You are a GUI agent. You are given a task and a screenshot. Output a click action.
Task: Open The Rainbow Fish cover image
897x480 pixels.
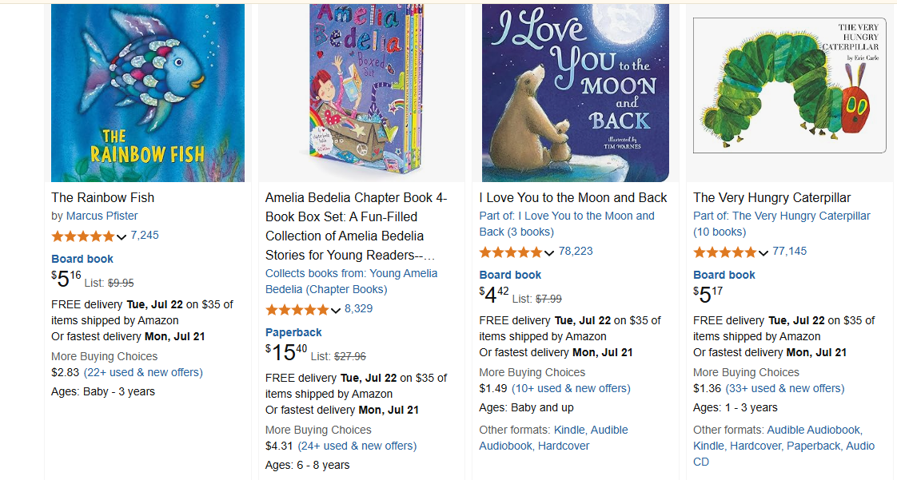pyautogui.click(x=148, y=93)
